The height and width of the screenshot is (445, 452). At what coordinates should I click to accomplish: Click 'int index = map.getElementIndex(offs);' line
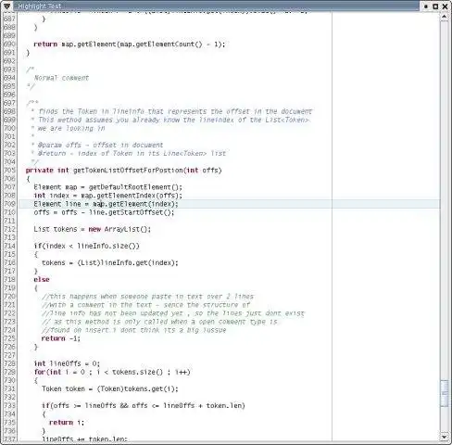click(108, 196)
